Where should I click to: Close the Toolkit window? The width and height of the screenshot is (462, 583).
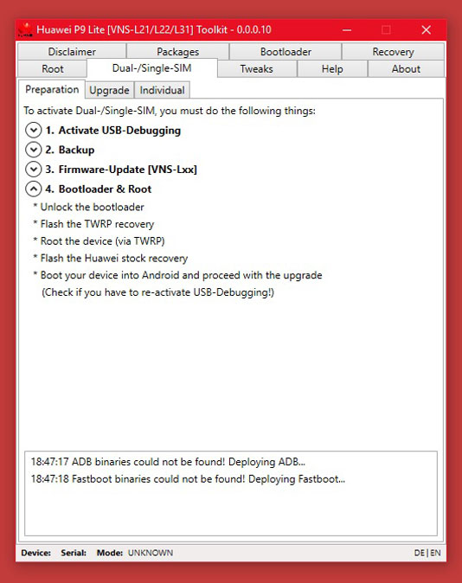click(427, 29)
